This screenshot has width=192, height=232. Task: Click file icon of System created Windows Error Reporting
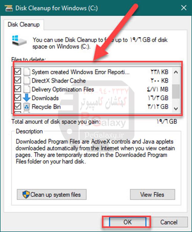click(x=27, y=72)
